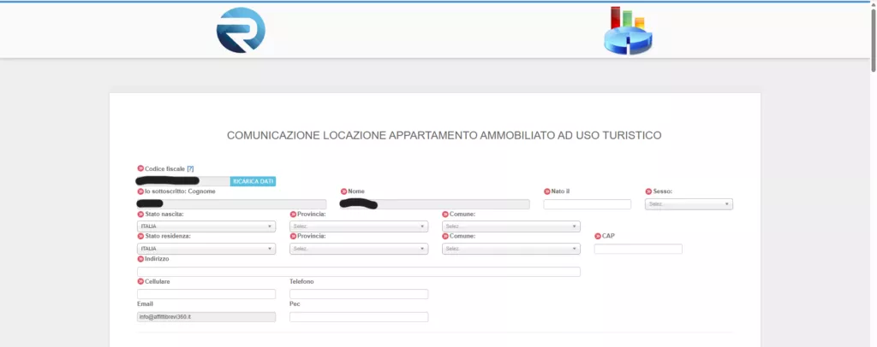Click the CAP input field
Viewport: 877px width, 347px height.
point(638,249)
